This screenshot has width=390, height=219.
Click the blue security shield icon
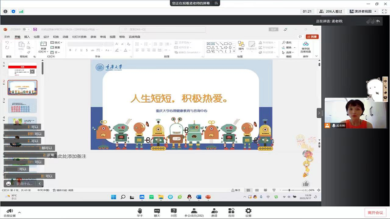(x=14, y=11)
